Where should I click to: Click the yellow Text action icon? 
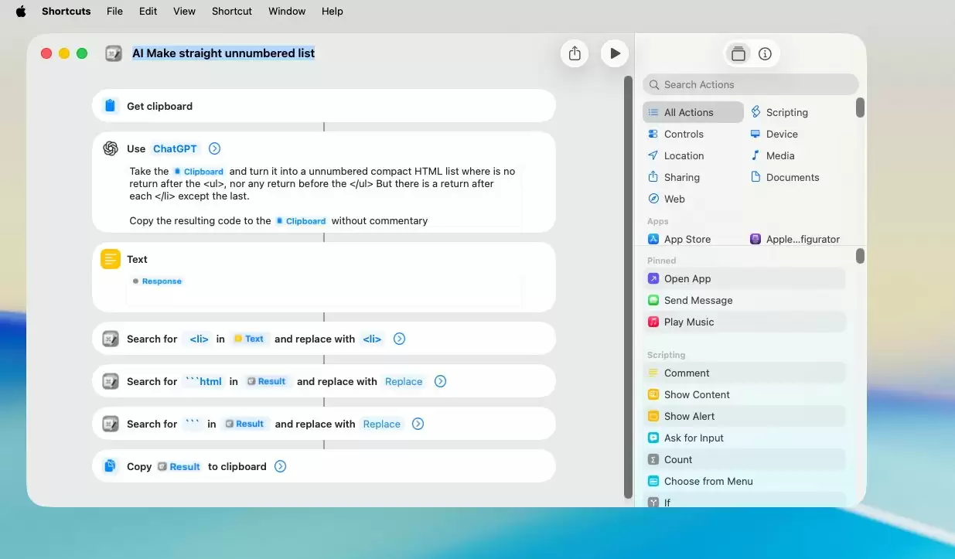point(111,259)
